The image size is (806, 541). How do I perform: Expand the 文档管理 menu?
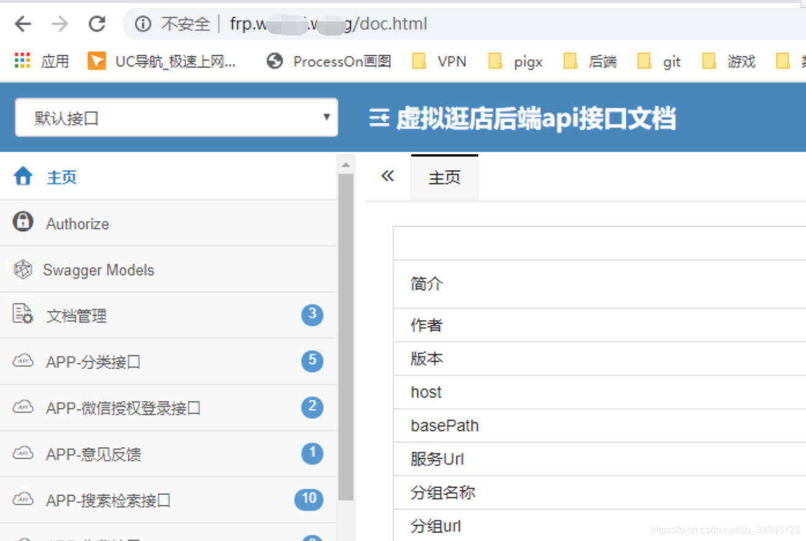click(x=168, y=316)
